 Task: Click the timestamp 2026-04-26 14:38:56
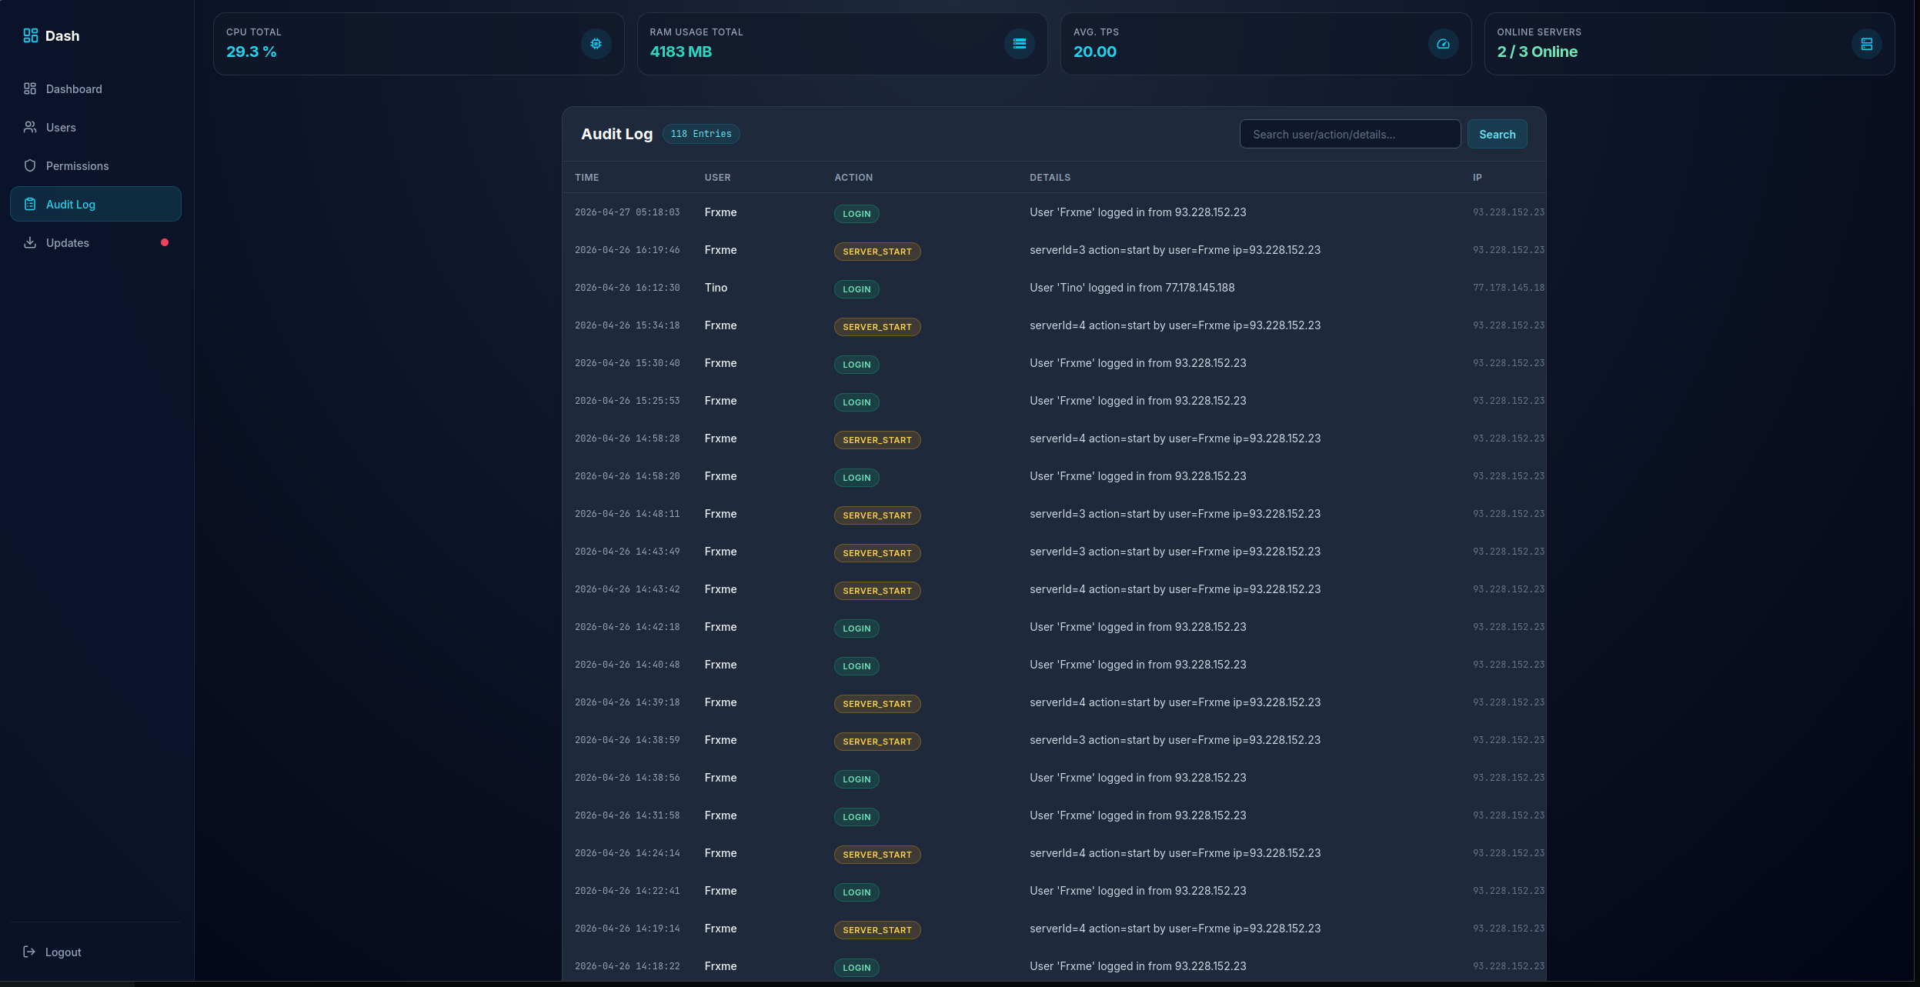627,778
